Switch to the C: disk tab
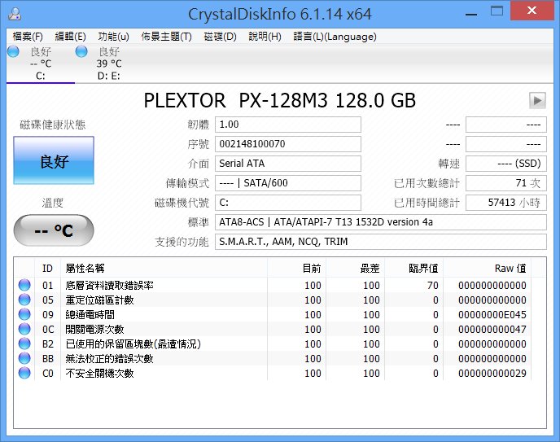This screenshot has height=442, width=560. pos(41,63)
